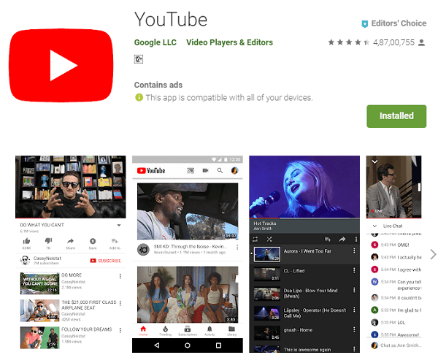Toggle the playlist shuffle icon
Viewport: 438px width, 363px height.
tap(269, 240)
